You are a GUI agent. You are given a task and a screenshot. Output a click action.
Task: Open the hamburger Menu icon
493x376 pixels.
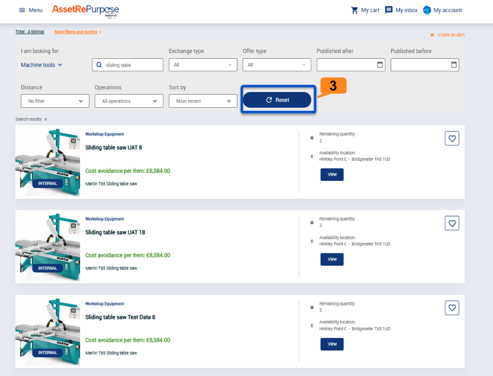[x=22, y=10]
